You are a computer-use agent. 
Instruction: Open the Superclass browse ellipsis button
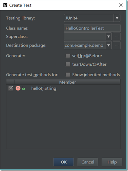(x=117, y=36)
